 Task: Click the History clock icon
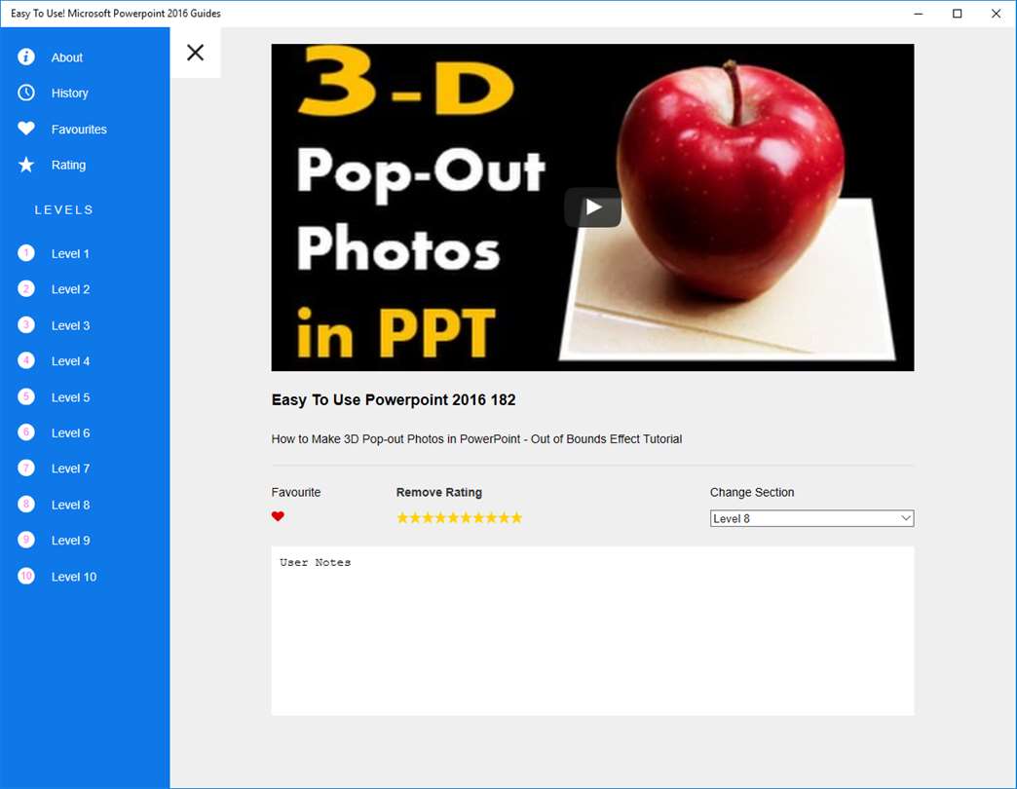pos(26,93)
